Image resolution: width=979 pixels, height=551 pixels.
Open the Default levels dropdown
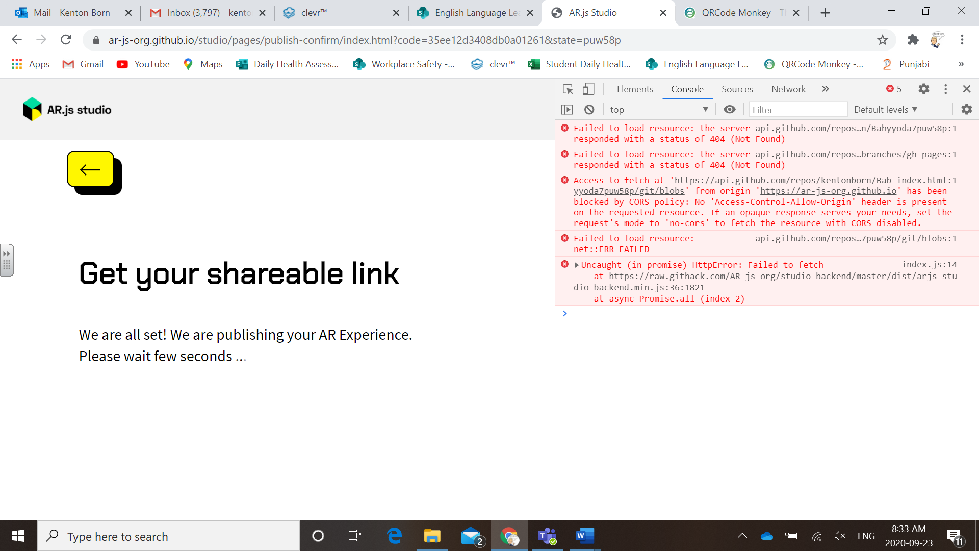[x=886, y=109]
